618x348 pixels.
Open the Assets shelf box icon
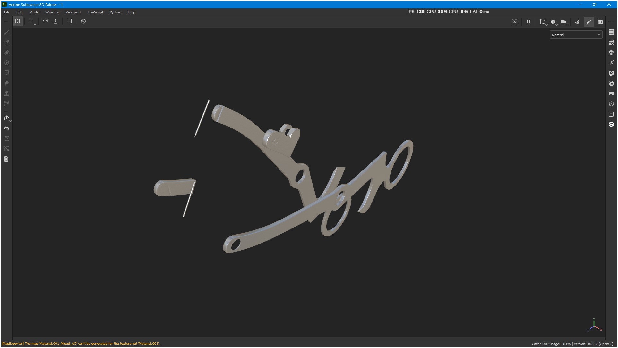pyautogui.click(x=611, y=94)
